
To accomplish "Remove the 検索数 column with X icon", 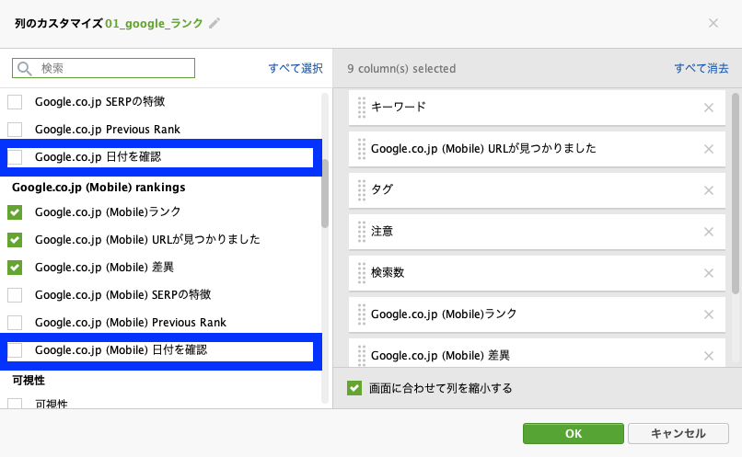I will tap(709, 273).
